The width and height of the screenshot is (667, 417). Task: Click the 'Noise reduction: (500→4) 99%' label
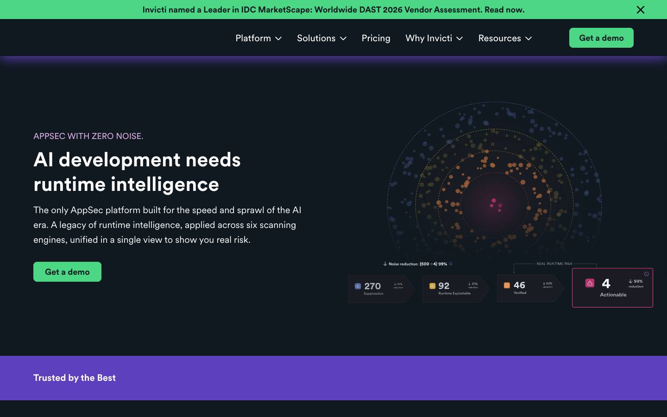pos(418,264)
